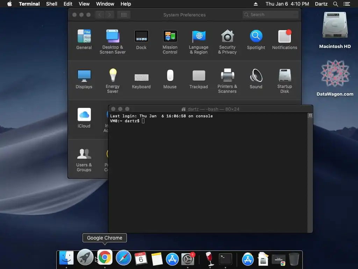The image size is (358, 269).
Task: Open Security & Privacy preferences
Action: (227, 42)
